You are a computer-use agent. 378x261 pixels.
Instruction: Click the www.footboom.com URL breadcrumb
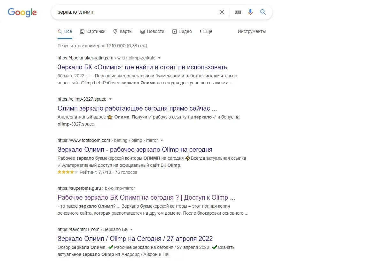click(x=108, y=140)
